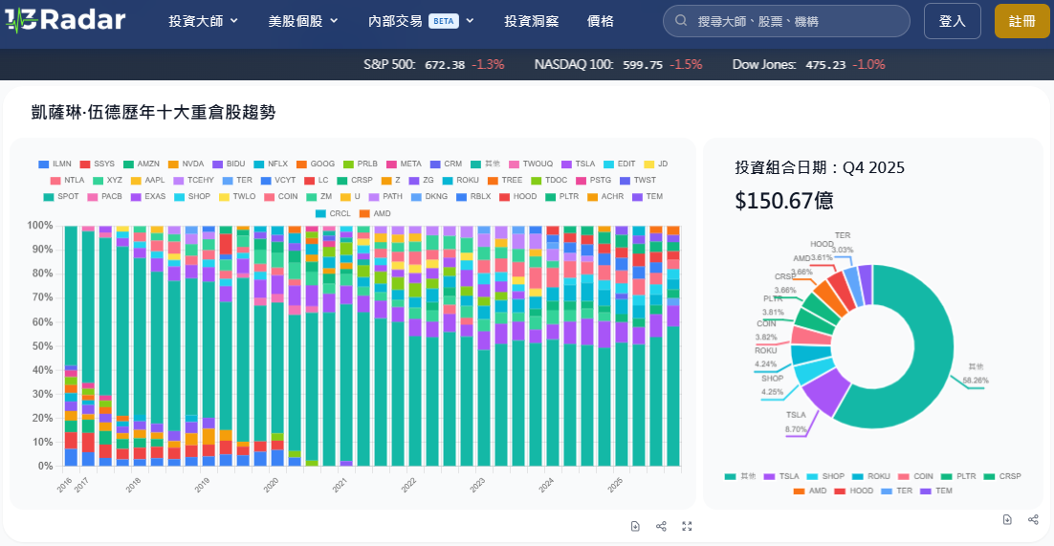
Task: Click LC legend entry
Action: pos(316,180)
